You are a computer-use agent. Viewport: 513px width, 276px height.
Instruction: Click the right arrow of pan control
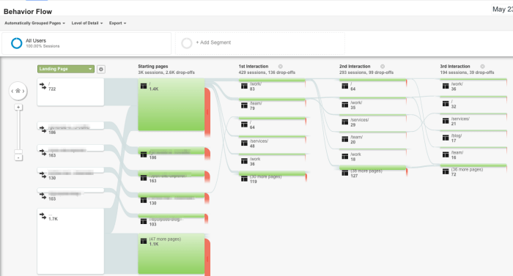(x=23, y=91)
